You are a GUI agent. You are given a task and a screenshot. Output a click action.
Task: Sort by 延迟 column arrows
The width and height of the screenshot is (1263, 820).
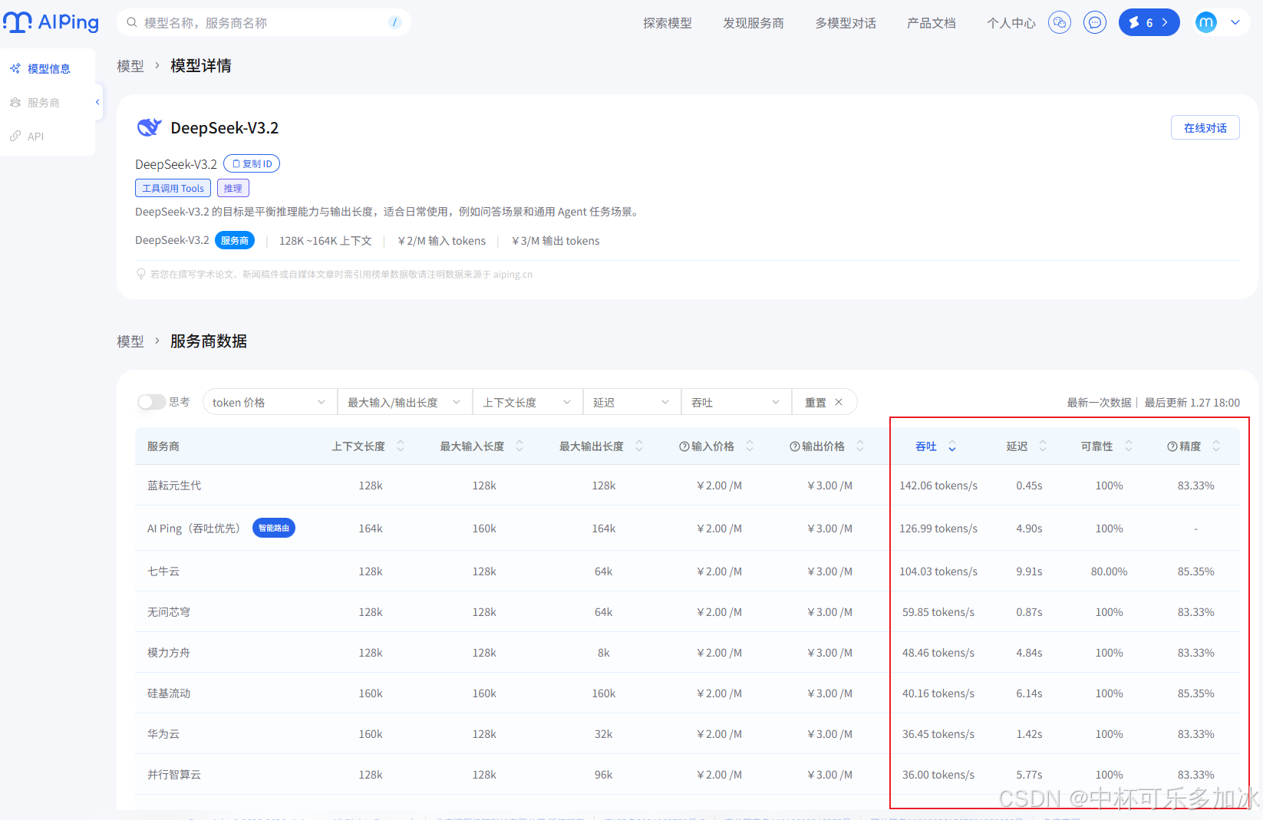click(1043, 446)
